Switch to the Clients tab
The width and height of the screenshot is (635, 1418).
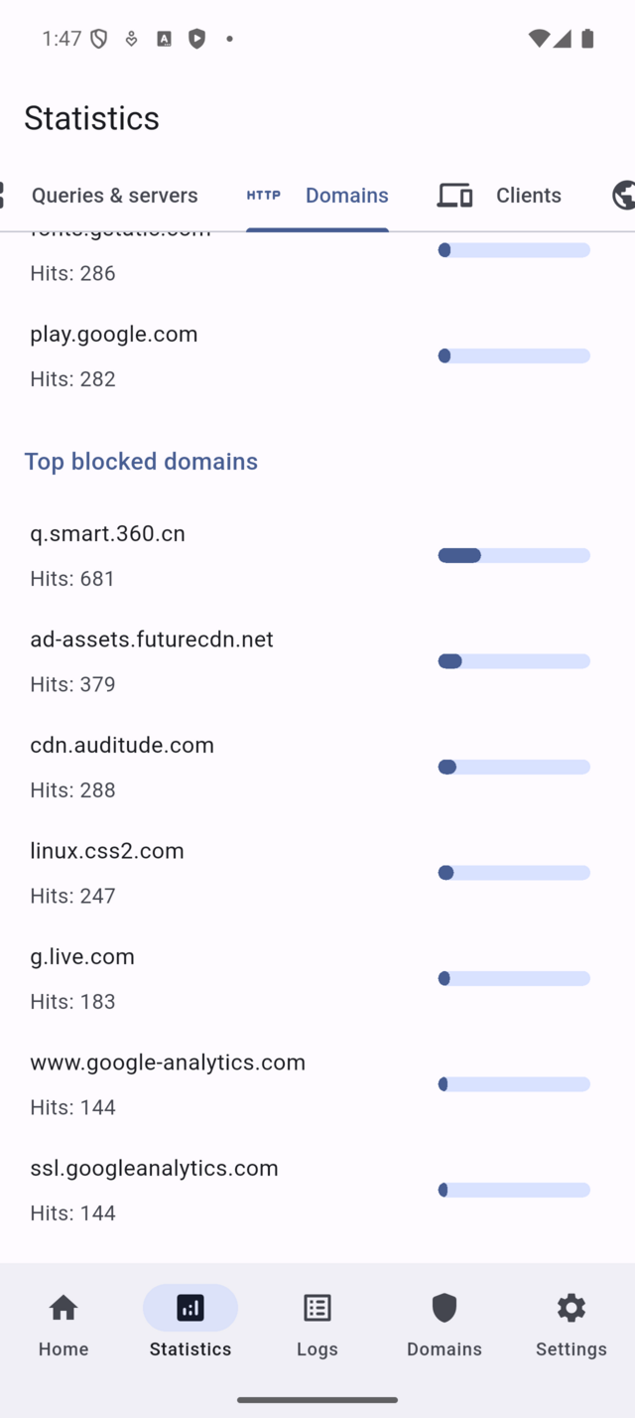coord(528,195)
